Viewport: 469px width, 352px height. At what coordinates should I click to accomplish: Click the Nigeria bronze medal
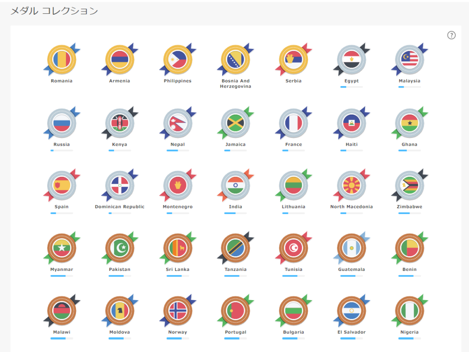tap(409, 311)
